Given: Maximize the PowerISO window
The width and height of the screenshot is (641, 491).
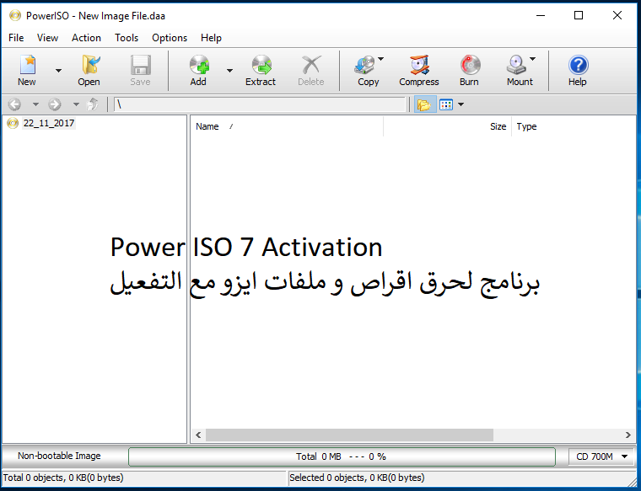Looking at the screenshot, I should coord(579,16).
